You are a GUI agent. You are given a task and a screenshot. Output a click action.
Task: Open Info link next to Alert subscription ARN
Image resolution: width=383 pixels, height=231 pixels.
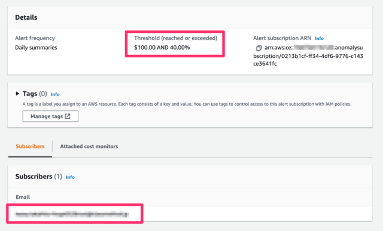(319, 38)
